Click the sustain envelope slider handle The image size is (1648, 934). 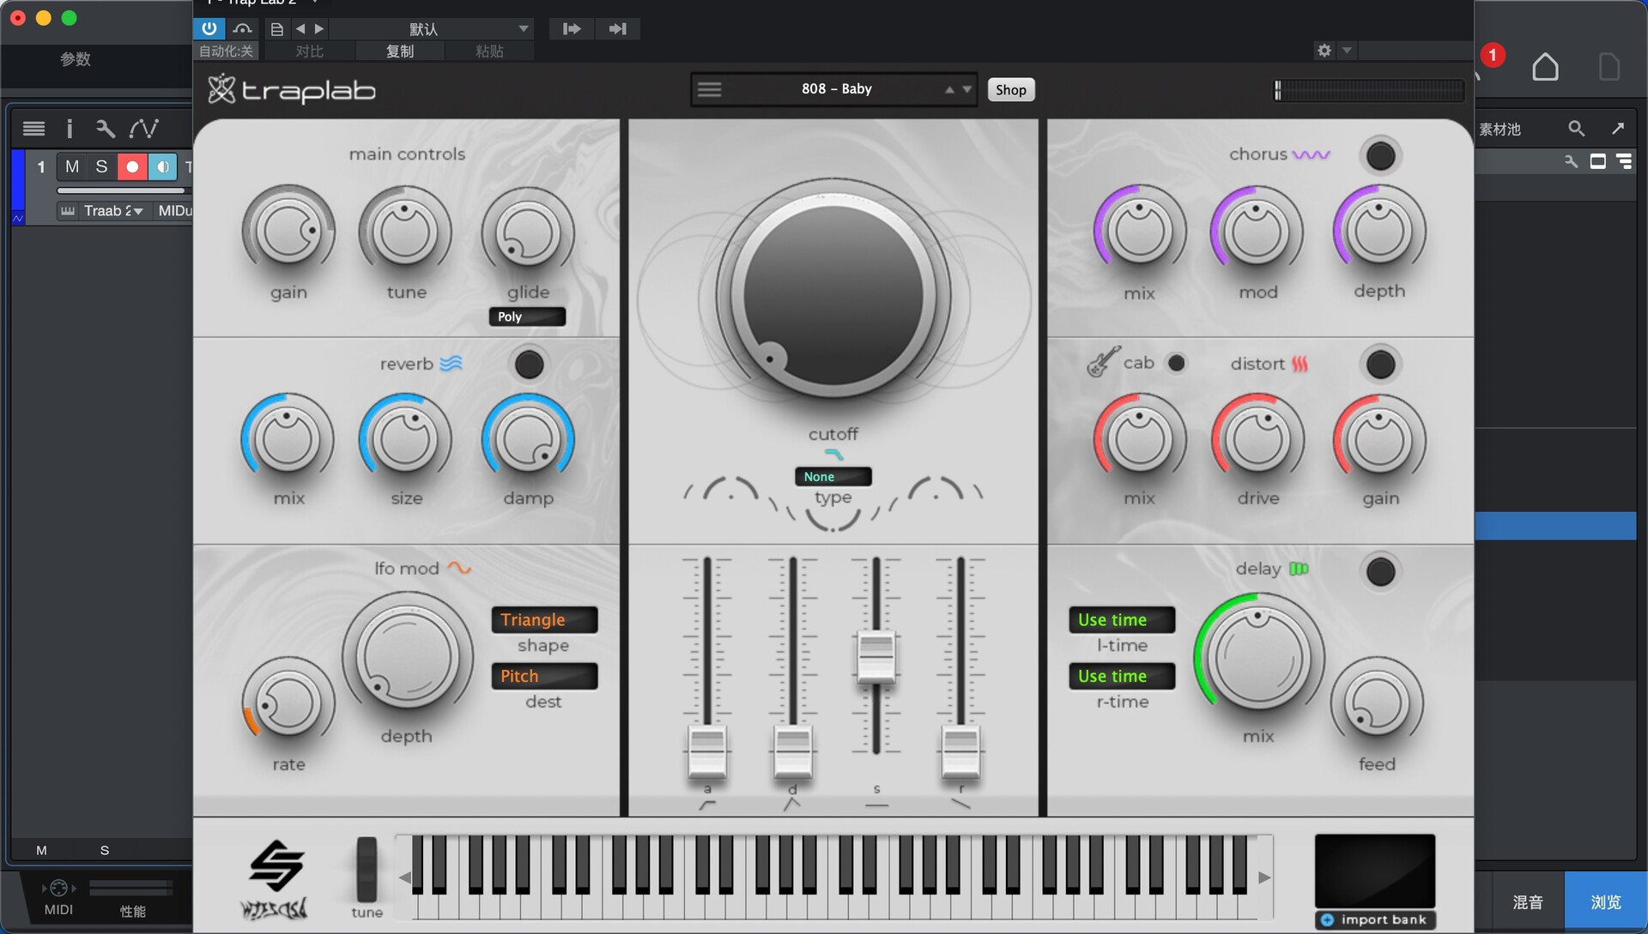pyautogui.click(x=876, y=656)
